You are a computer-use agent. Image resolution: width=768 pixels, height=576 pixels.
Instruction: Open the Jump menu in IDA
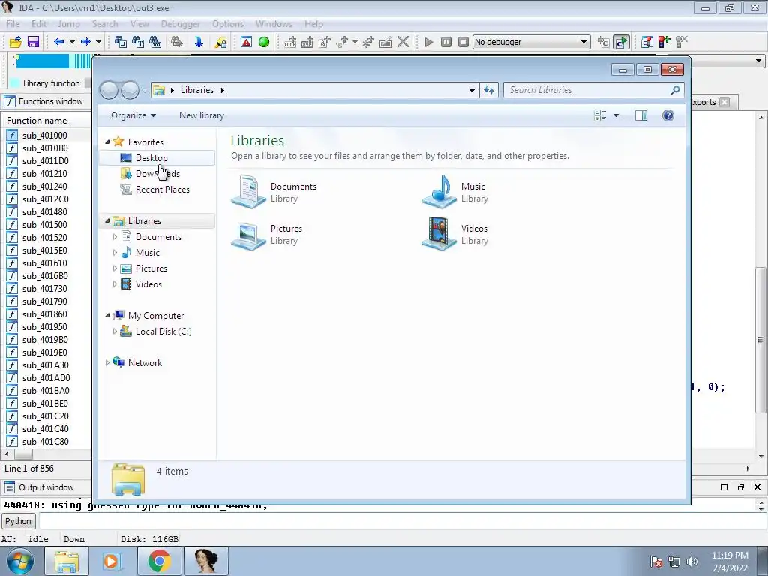68,24
